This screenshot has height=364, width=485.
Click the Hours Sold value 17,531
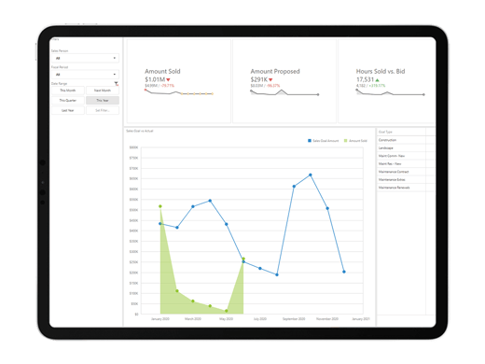[x=365, y=79]
